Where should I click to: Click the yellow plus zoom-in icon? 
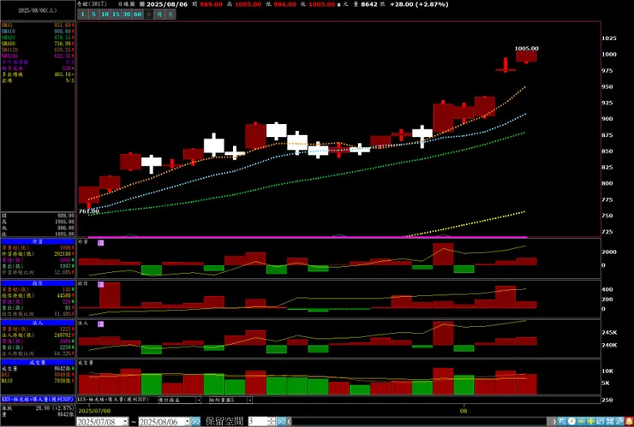tap(591, 421)
